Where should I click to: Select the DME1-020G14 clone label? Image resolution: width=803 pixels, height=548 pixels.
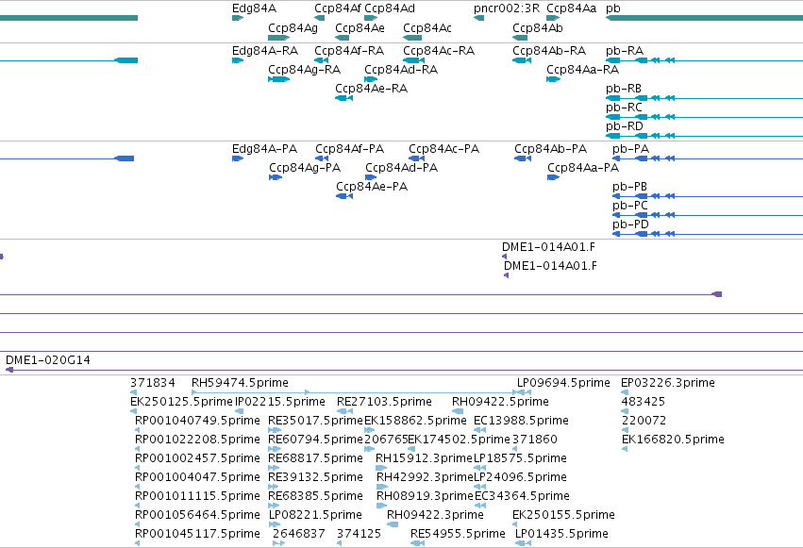tap(47, 360)
